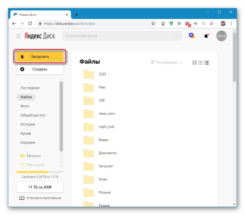Click page scrollbar down arrow
The image size is (245, 215).
click(234, 204)
